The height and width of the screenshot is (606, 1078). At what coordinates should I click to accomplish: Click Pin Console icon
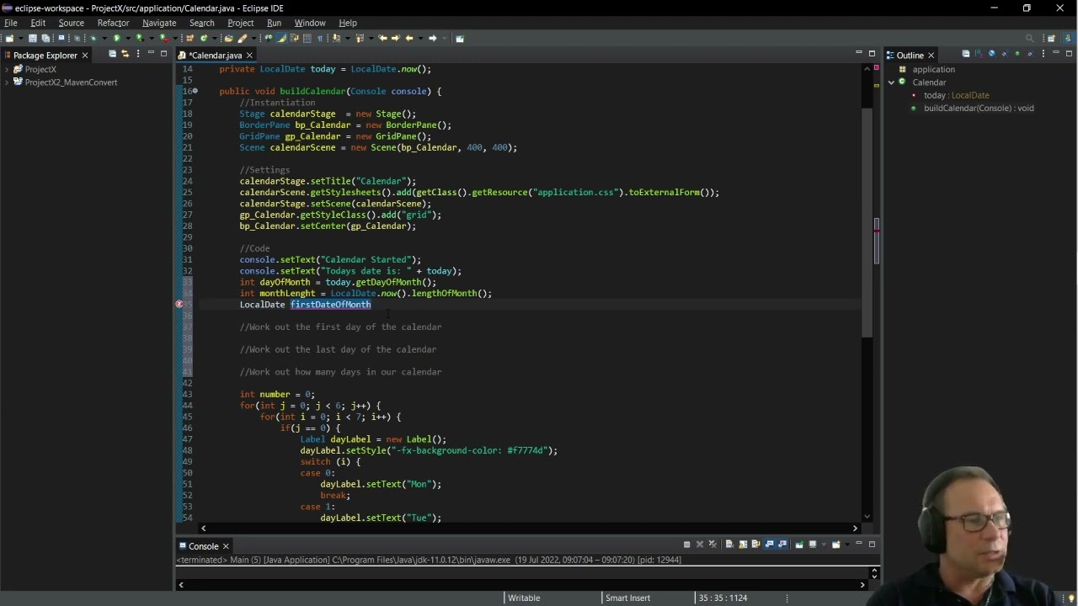pos(799,545)
